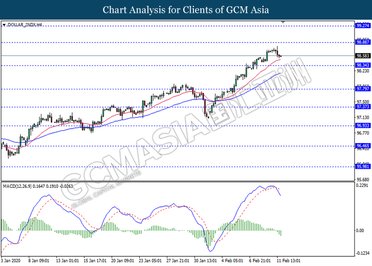Viewport: 372px width, 266px height.
Task: Click the current price 98.583 tag
Action: click(x=363, y=55)
